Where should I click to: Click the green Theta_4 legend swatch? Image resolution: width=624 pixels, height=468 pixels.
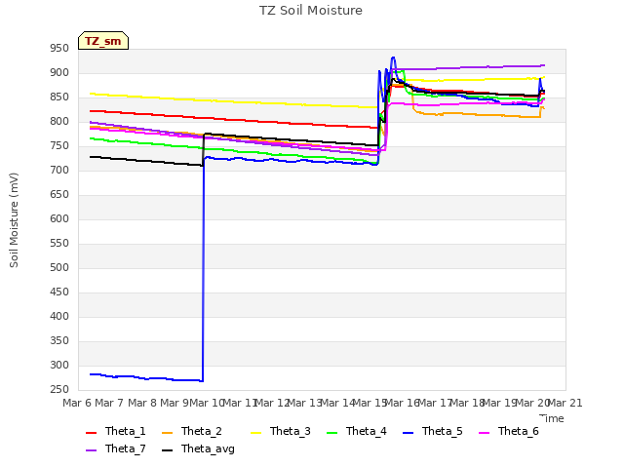point(331,433)
